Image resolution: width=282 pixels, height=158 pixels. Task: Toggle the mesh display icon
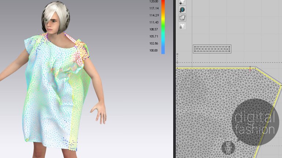click(182, 18)
